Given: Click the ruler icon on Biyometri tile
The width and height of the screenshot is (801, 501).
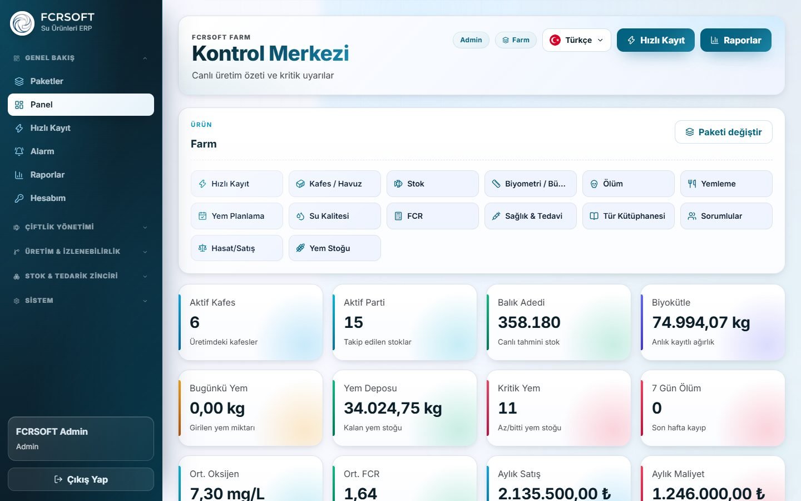Looking at the screenshot, I should [496, 184].
